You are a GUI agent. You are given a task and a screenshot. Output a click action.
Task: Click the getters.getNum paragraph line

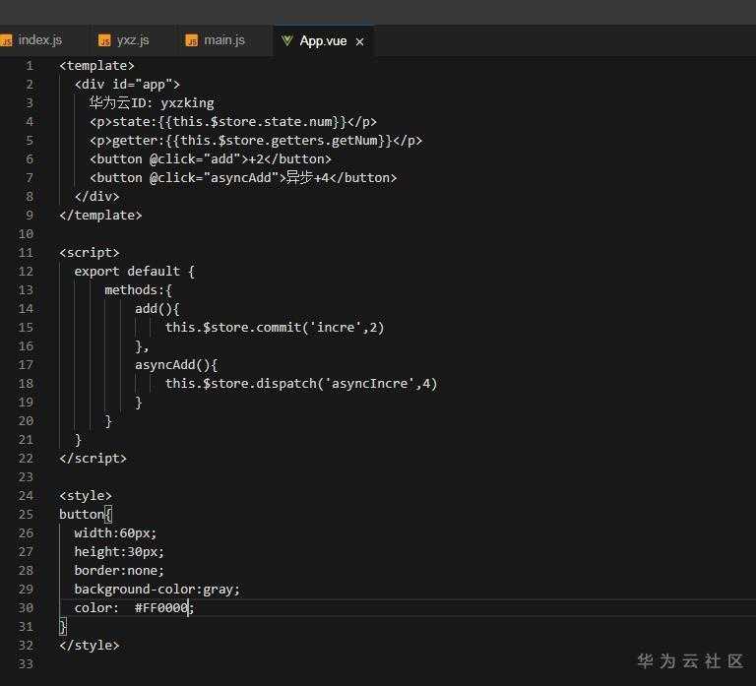coord(256,141)
